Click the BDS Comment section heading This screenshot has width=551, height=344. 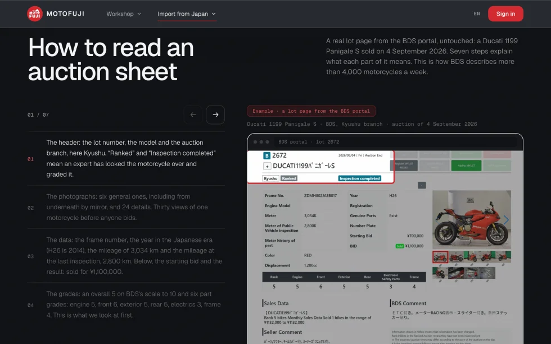click(408, 304)
